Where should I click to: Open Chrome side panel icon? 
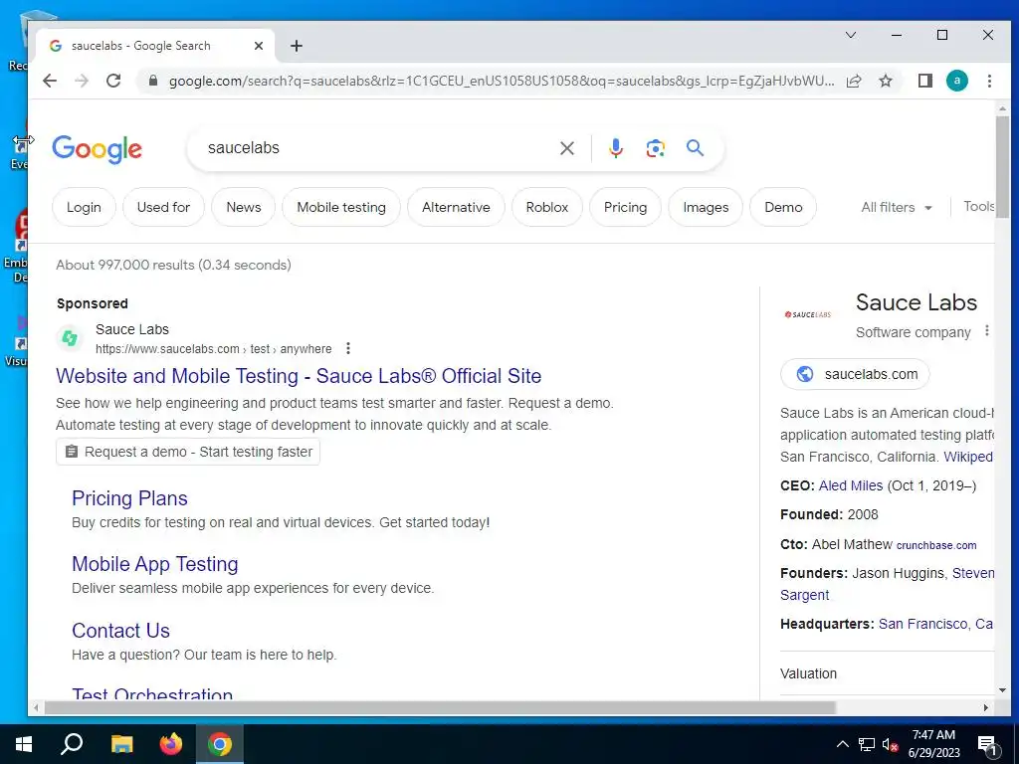[924, 81]
